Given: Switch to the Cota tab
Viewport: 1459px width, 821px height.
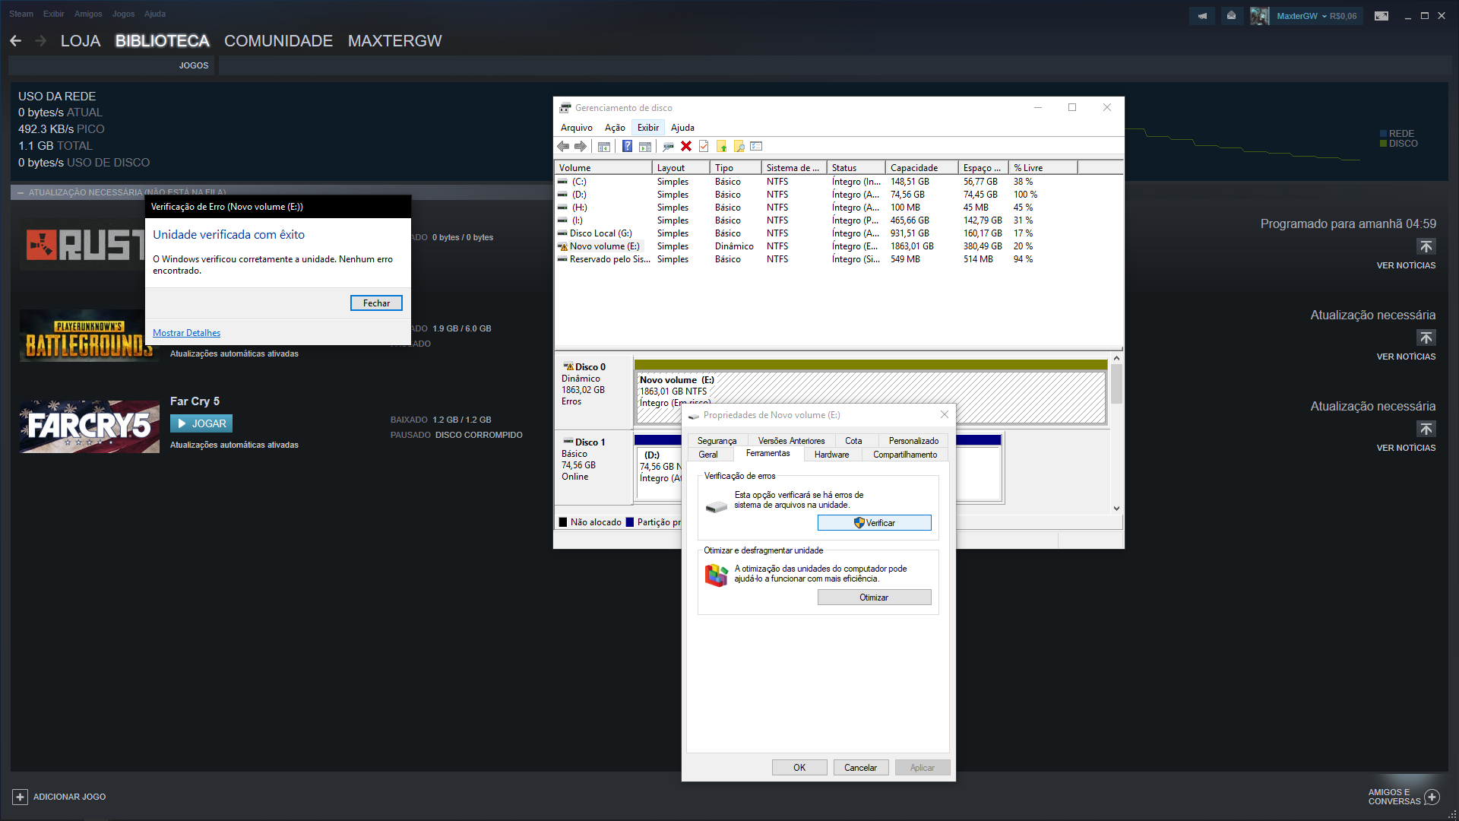Looking at the screenshot, I should [853, 441].
